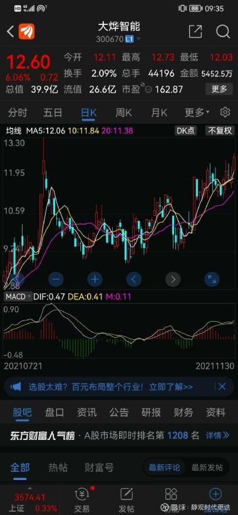
Task: Tap the turnover 金额 5452.5万 value
Action: coord(217,74)
